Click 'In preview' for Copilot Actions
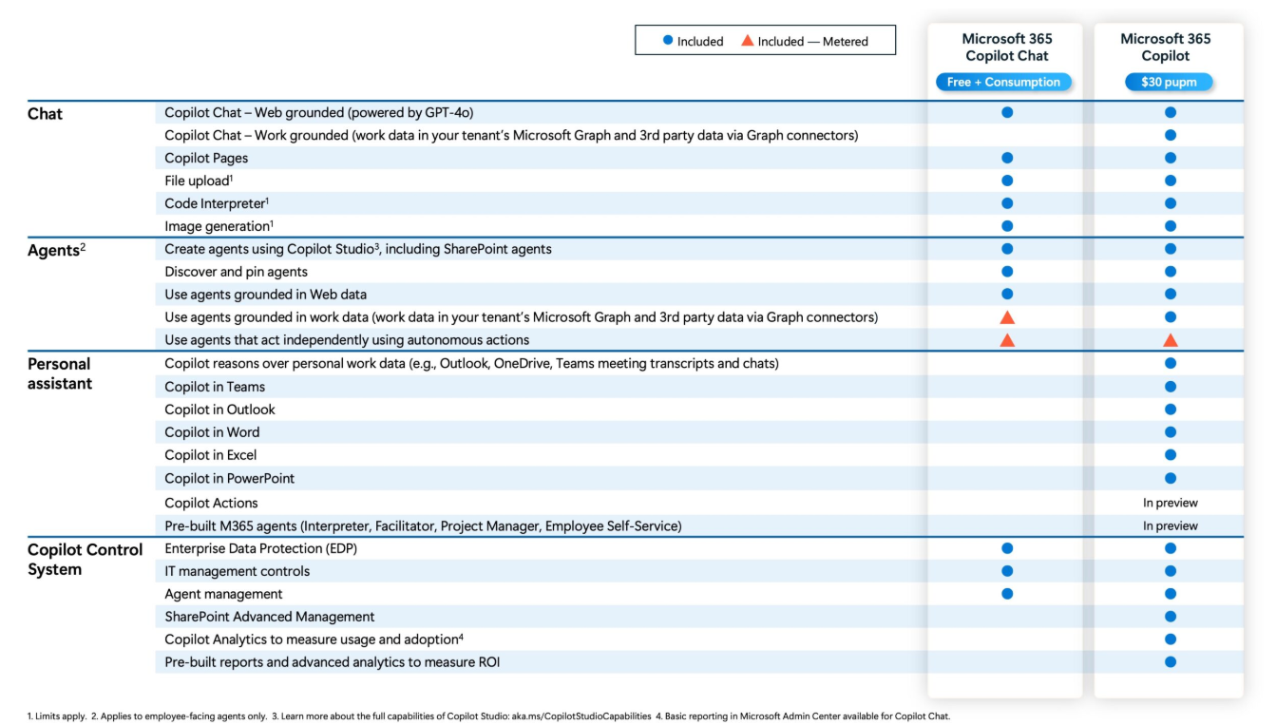This screenshot has height=725, width=1276. point(1171,503)
